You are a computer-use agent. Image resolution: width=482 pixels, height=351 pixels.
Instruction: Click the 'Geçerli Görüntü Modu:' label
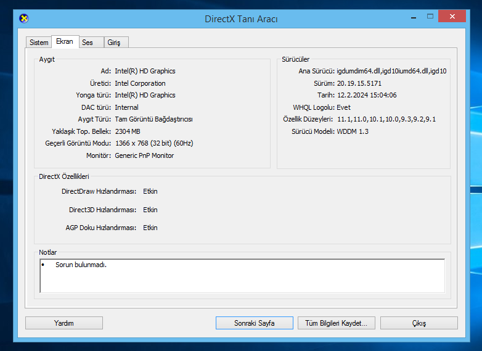pos(78,143)
